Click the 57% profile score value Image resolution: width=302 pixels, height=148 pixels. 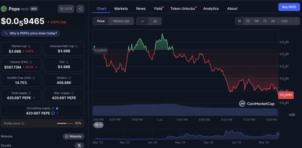(x=78, y=123)
